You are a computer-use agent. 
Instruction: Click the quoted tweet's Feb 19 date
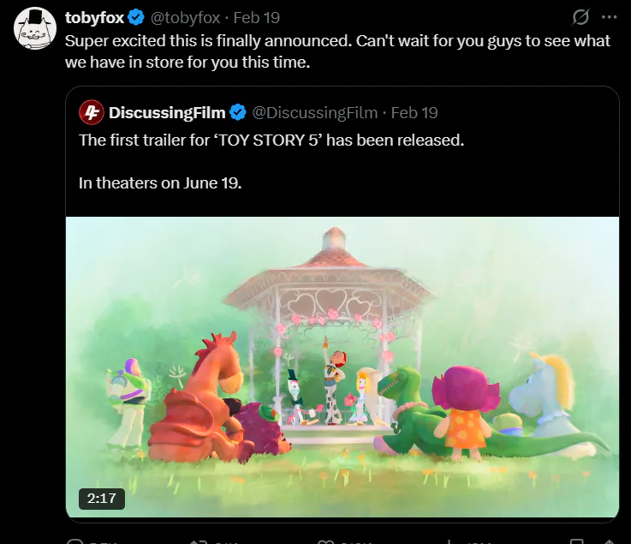(x=414, y=112)
